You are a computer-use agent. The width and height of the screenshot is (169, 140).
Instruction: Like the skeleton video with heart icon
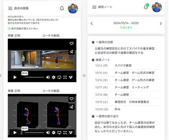click(71, 99)
